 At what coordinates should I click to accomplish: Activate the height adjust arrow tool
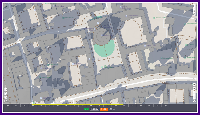(194, 9)
